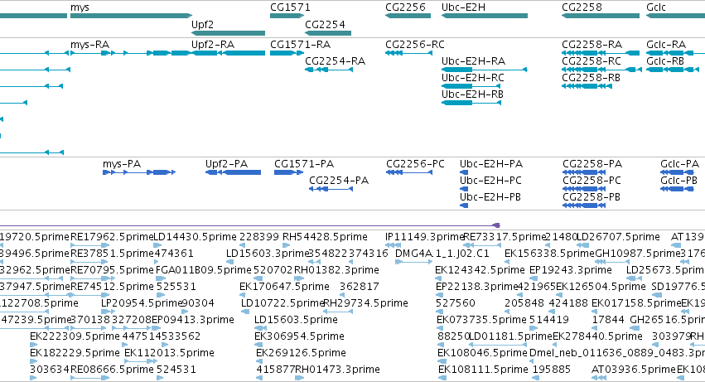Click the Ubc-E2H-PA protein label
This screenshot has width=705, height=382.
[491, 164]
